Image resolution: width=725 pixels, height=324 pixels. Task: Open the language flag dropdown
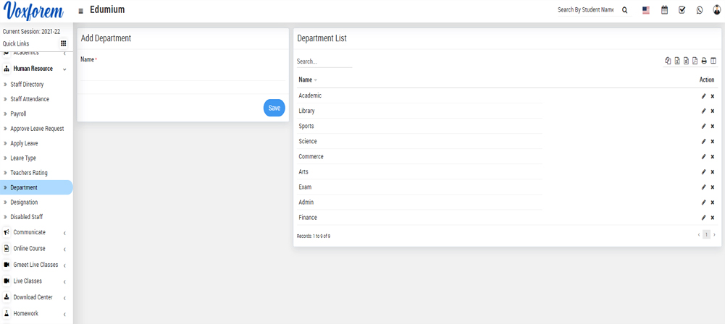tap(646, 10)
